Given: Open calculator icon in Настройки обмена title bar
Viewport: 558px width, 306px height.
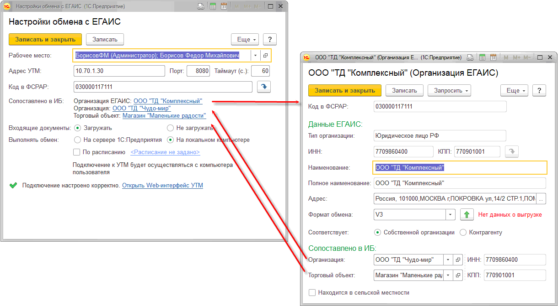Looking at the screenshot, I should click(213, 7).
